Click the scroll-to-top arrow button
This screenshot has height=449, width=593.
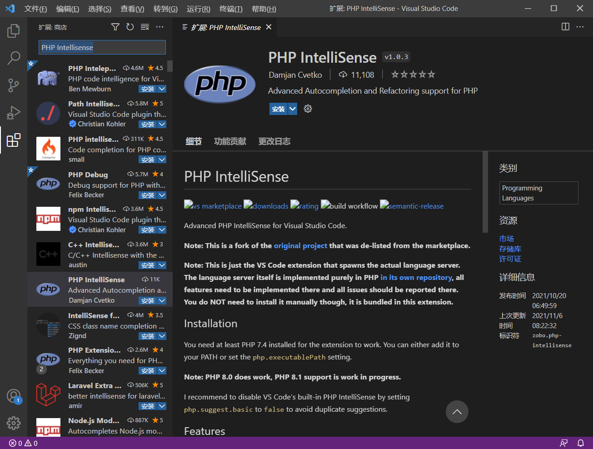[457, 412]
